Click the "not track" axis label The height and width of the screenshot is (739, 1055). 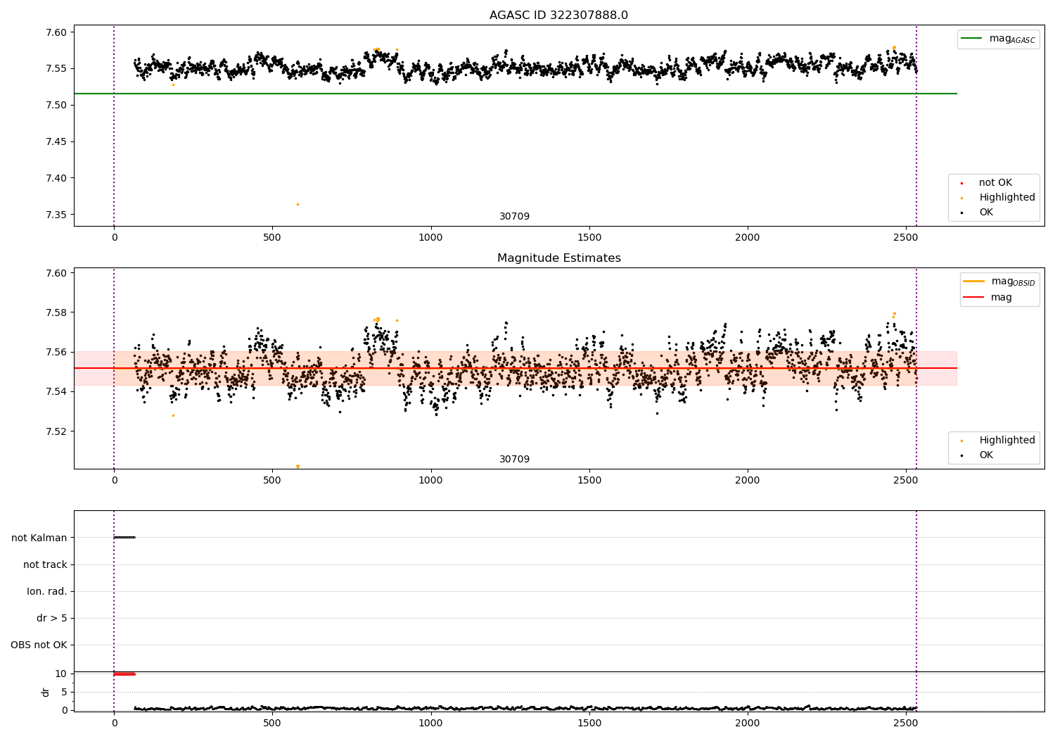(x=45, y=564)
